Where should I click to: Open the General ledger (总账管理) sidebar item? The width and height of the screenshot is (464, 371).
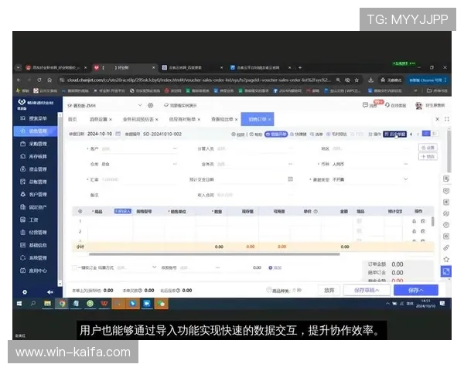(33, 182)
